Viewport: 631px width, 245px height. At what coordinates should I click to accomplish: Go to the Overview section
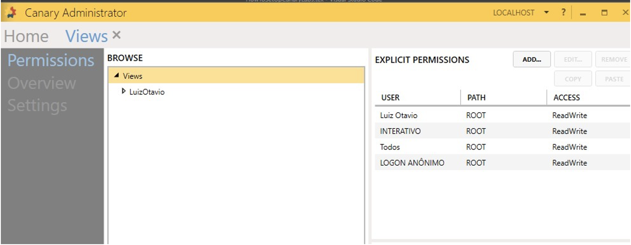(41, 83)
